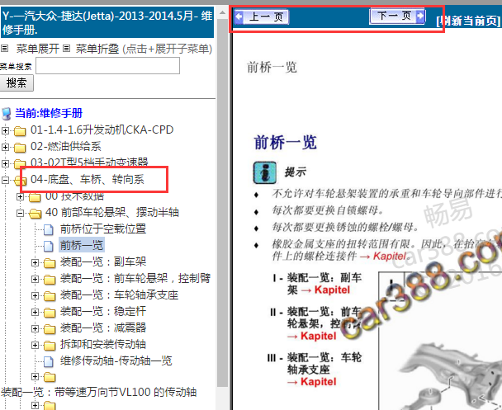Go to next page with 下一页 button
Image resolution: width=502 pixels, height=410 pixels.
(x=397, y=16)
